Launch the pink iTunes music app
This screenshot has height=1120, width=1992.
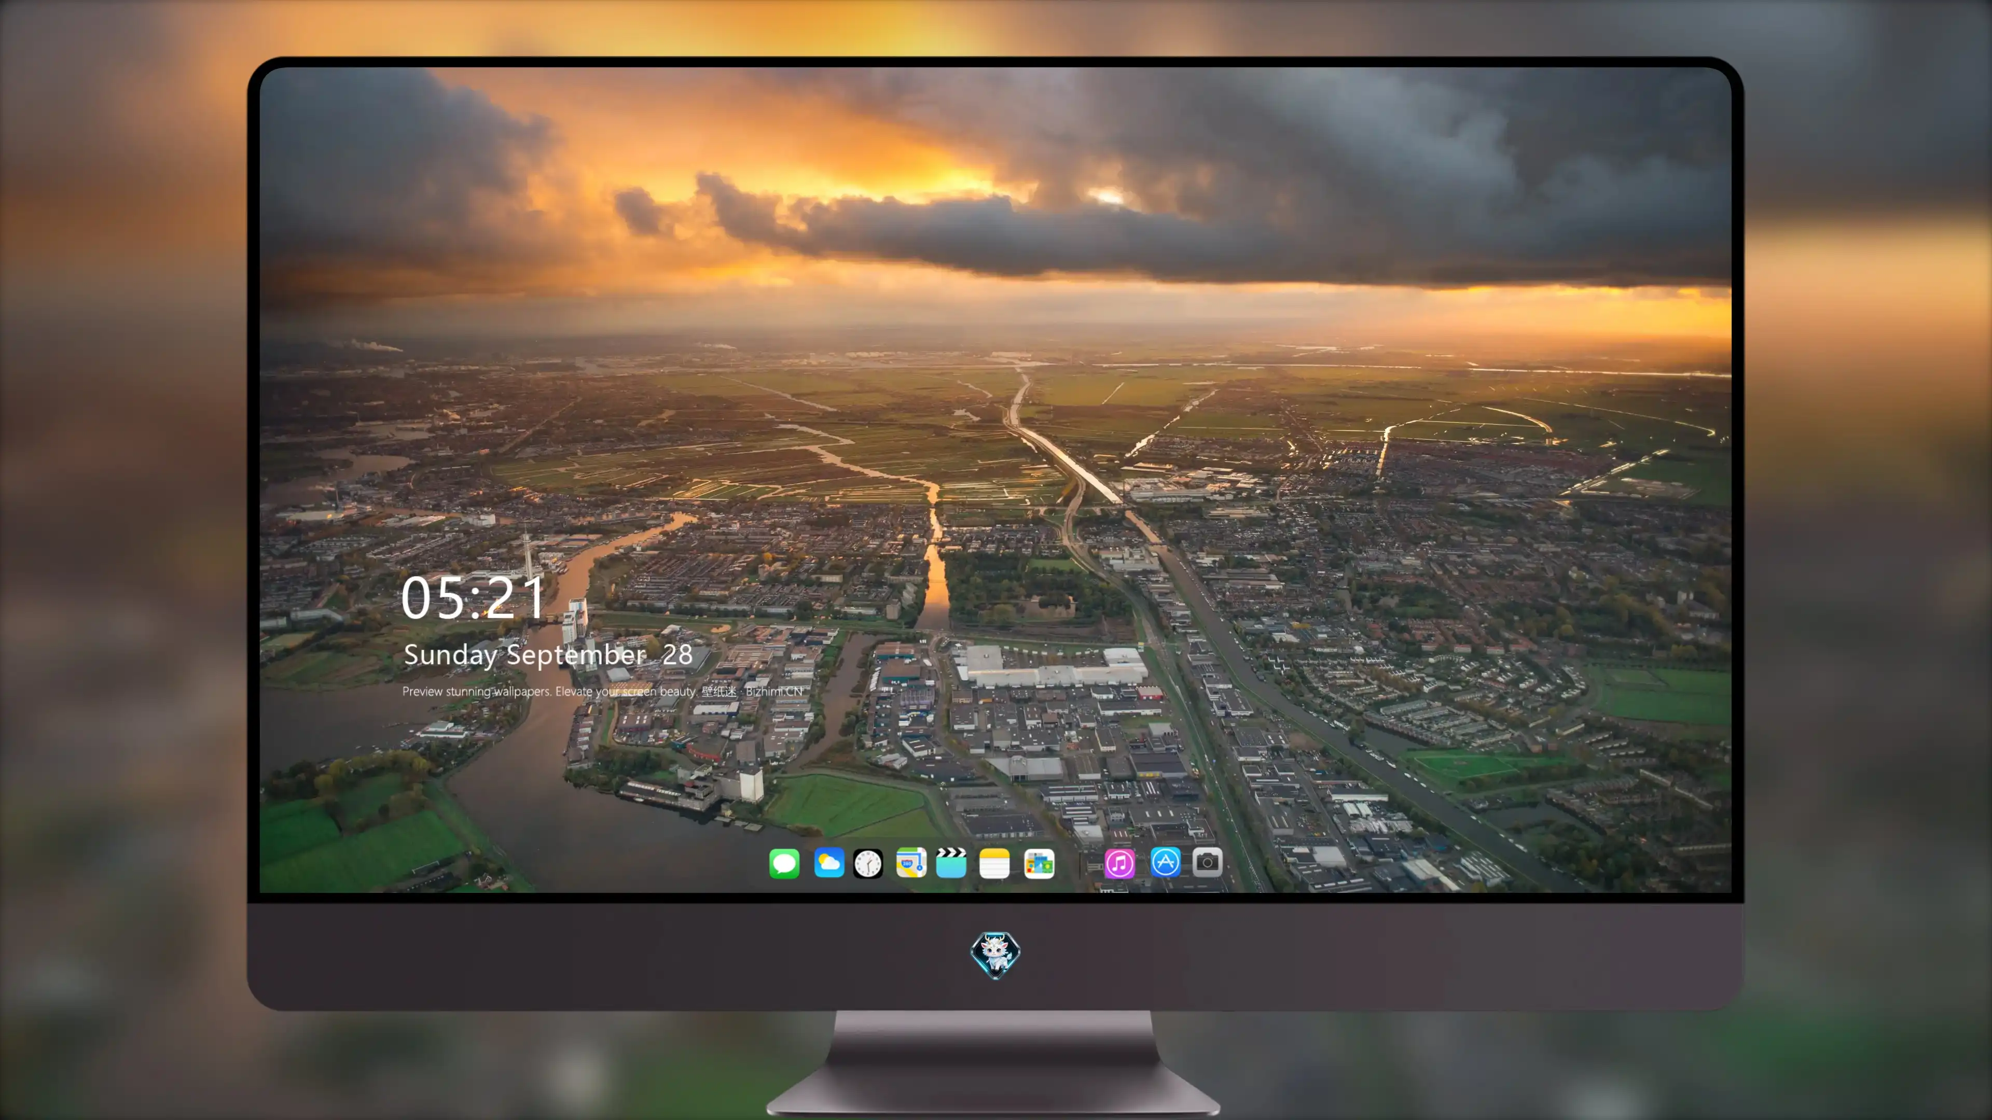point(1120,863)
